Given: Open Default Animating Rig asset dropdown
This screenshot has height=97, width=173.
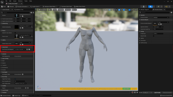Looking at the screenshot, I should click(x=25, y=26).
